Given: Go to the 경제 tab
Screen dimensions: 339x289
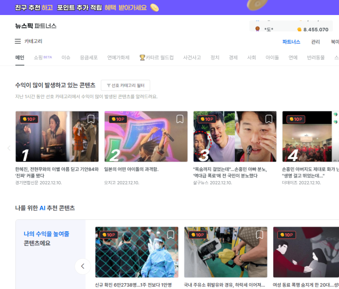Looking at the screenshot, I should [x=233, y=58].
